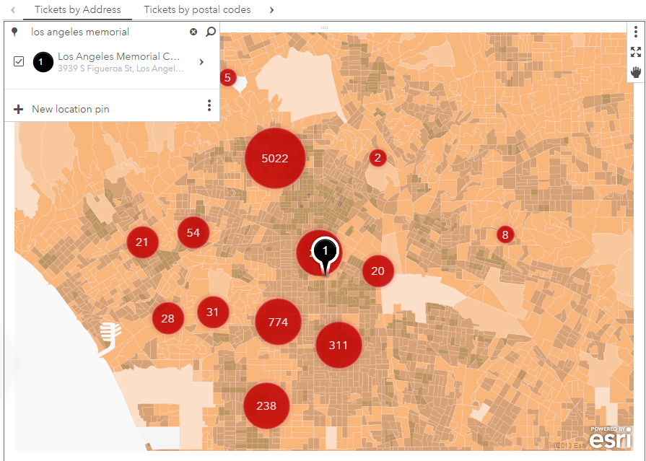Clear the location search text
Image resolution: width=646 pixels, height=461 pixels.
click(x=193, y=32)
